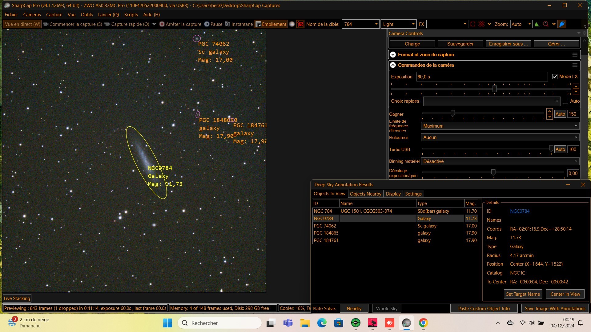Image resolution: width=591 pixels, height=332 pixels.
Task: Select the PGC 74062 row in results
Action: 395,226
